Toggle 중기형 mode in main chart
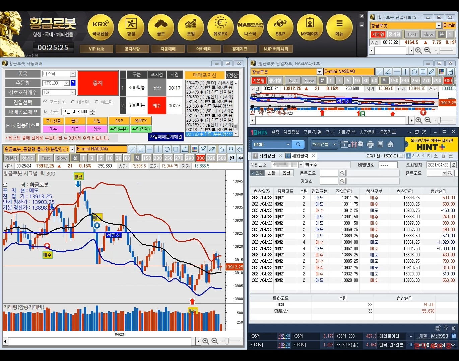 pos(28,158)
